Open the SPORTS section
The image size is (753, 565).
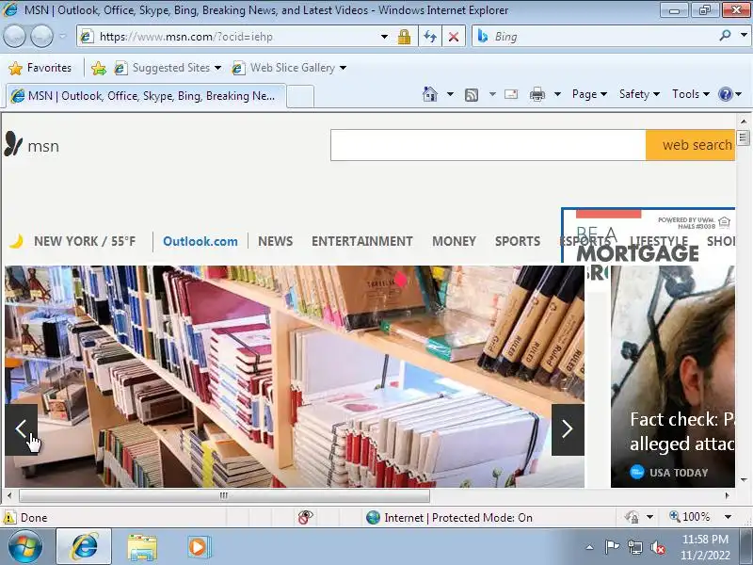518,241
